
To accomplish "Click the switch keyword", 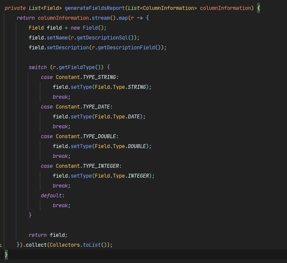I will click(x=38, y=67).
